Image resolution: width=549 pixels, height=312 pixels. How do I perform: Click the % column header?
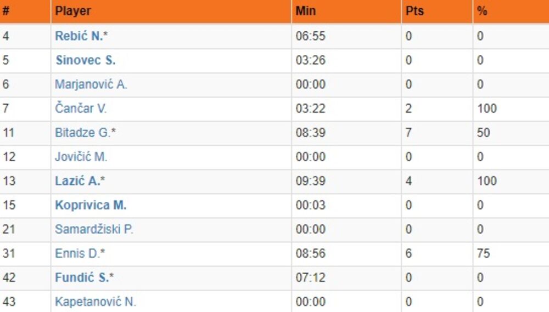(x=482, y=11)
